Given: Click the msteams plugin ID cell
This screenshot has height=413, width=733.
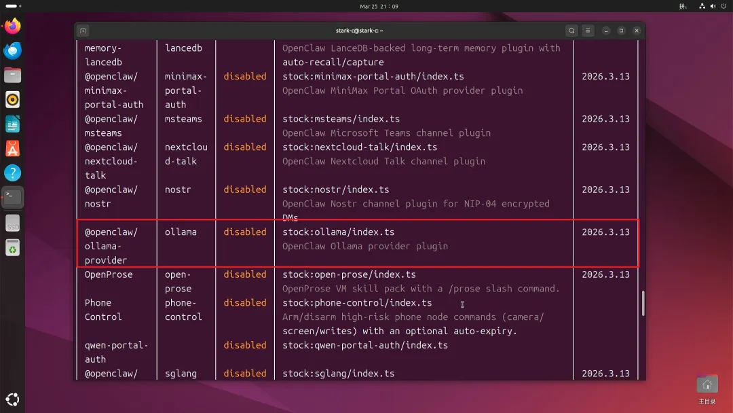Looking at the screenshot, I should [183, 119].
